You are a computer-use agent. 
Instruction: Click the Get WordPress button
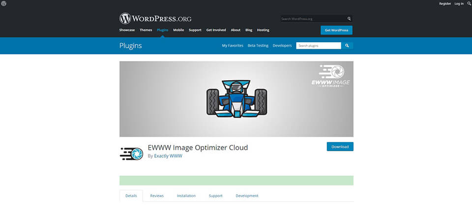tap(336, 30)
